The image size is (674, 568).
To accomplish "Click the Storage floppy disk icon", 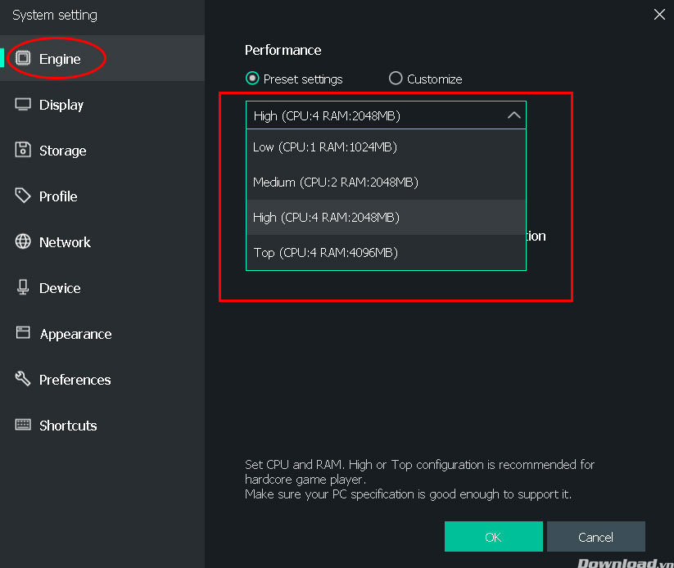I will (23, 150).
